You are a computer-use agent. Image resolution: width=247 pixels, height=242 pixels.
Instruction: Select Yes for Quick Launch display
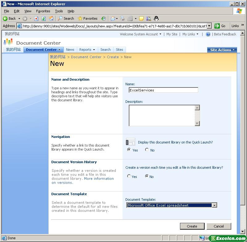pyautogui.click(x=129, y=150)
